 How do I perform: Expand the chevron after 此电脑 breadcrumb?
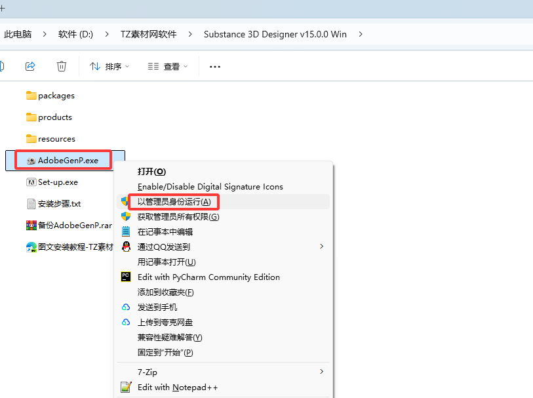45,34
